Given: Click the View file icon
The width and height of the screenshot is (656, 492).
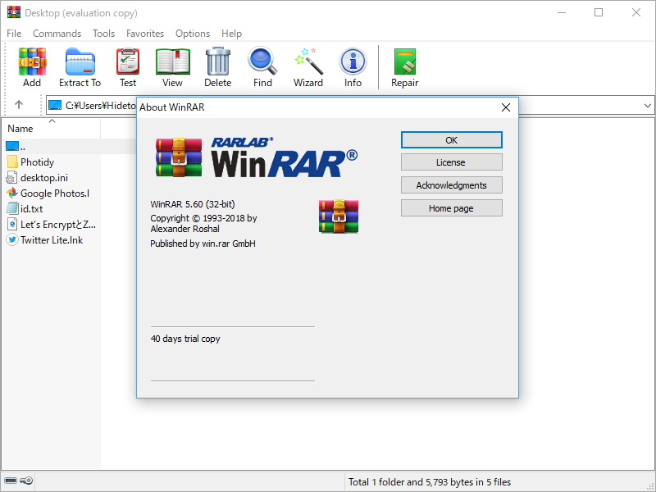Looking at the screenshot, I should click(172, 66).
